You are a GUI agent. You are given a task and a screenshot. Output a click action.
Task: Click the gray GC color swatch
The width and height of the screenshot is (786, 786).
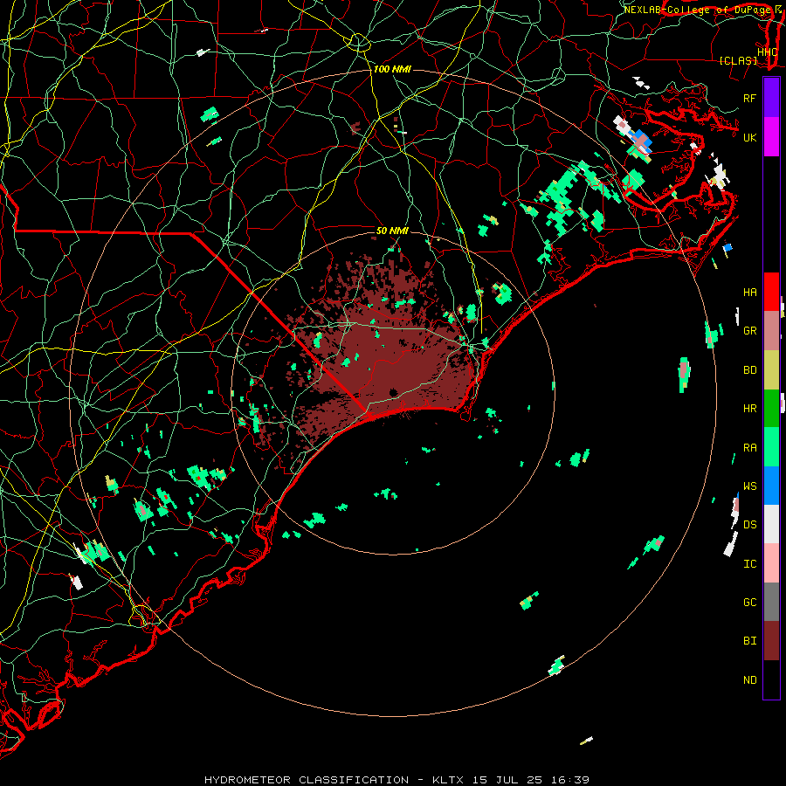point(771,602)
